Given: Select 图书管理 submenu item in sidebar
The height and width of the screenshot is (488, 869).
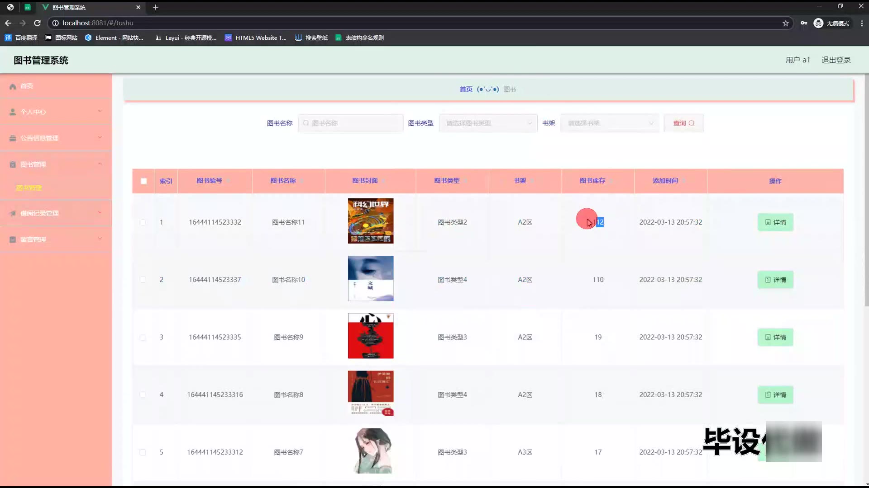Looking at the screenshot, I should click(x=29, y=188).
